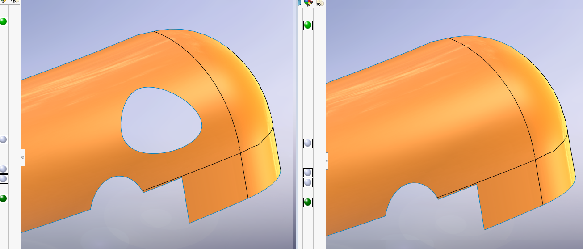The width and height of the screenshot is (583, 249).
Task: Toggle the topmost green sphere in right panel
Action: tap(308, 25)
